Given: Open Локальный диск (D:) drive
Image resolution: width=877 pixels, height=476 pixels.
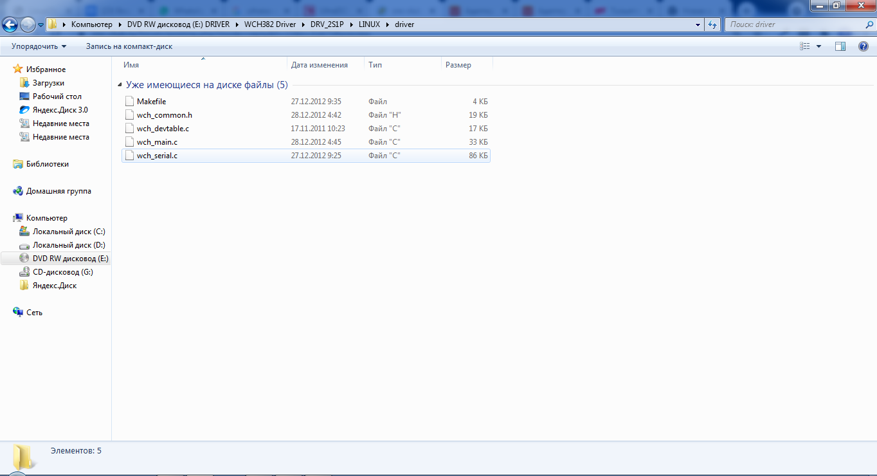Looking at the screenshot, I should (x=69, y=245).
